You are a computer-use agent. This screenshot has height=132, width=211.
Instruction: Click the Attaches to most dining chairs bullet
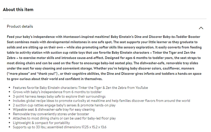tap(64, 118)
